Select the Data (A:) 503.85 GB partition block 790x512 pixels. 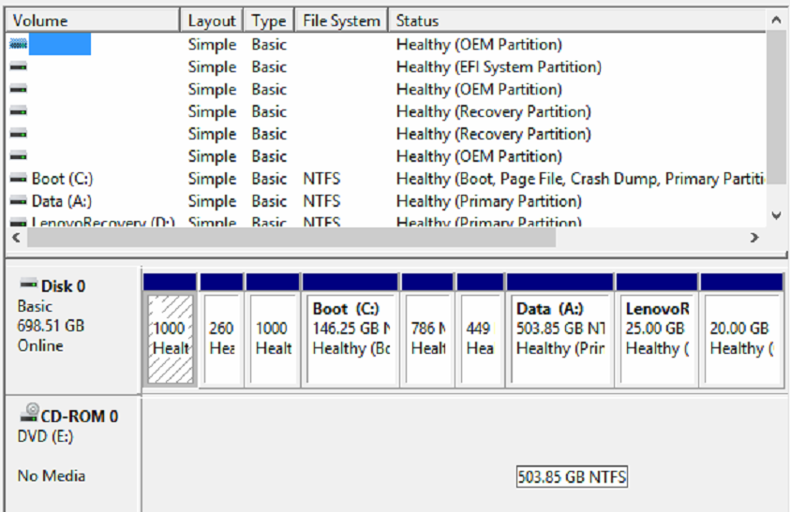click(559, 339)
